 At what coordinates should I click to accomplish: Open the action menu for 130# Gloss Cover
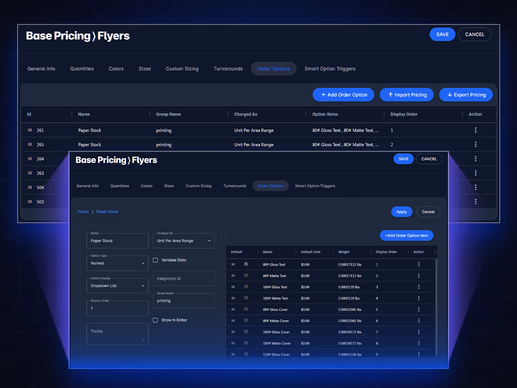point(419,354)
